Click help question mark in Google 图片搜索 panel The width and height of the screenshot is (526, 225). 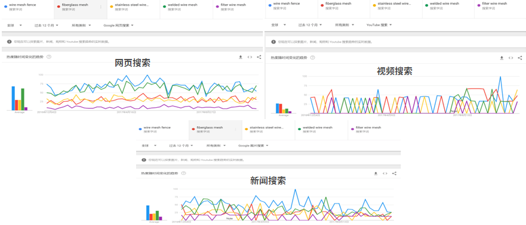tap(183, 173)
